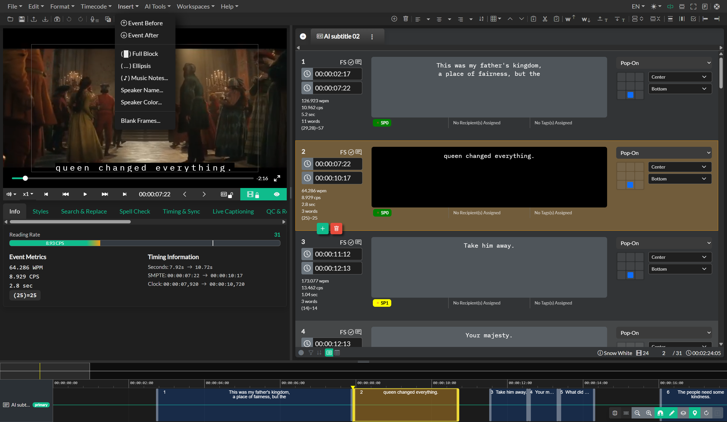Screen dimensions: 727x422
Task: Switch to table view icon below event list
Action: point(337,353)
